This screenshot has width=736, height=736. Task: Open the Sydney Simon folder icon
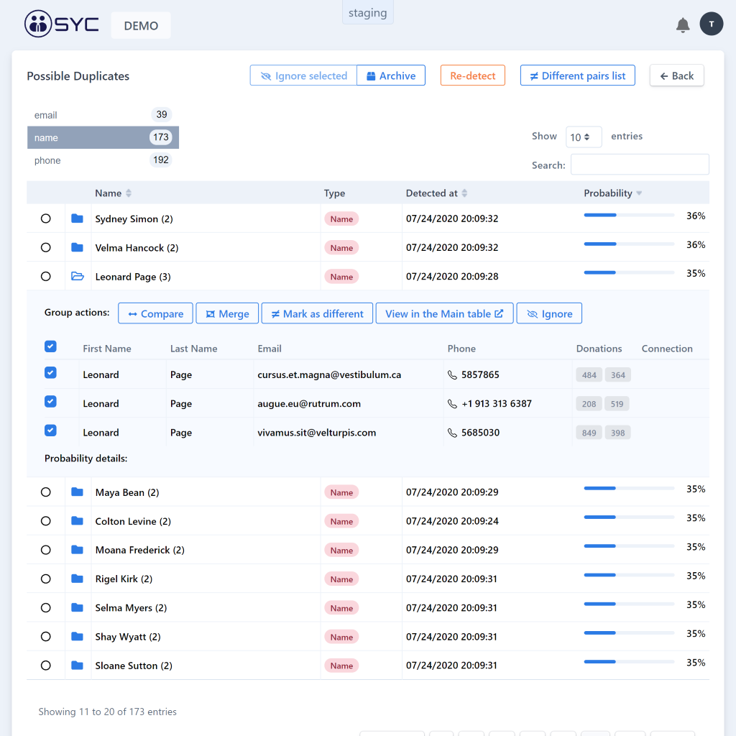tap(78, 218)
